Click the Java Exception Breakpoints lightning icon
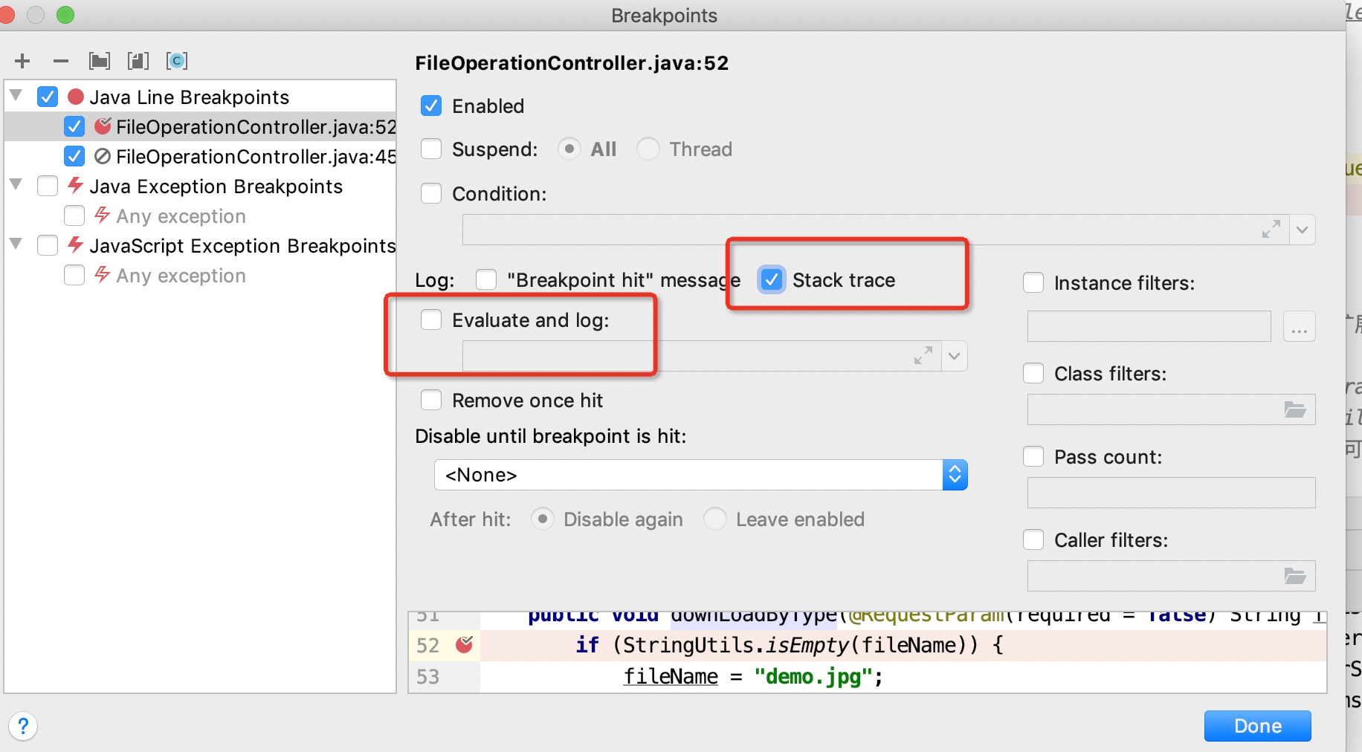 pos(75,185)
